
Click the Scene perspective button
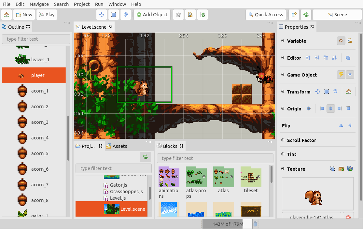pos(338,15)
